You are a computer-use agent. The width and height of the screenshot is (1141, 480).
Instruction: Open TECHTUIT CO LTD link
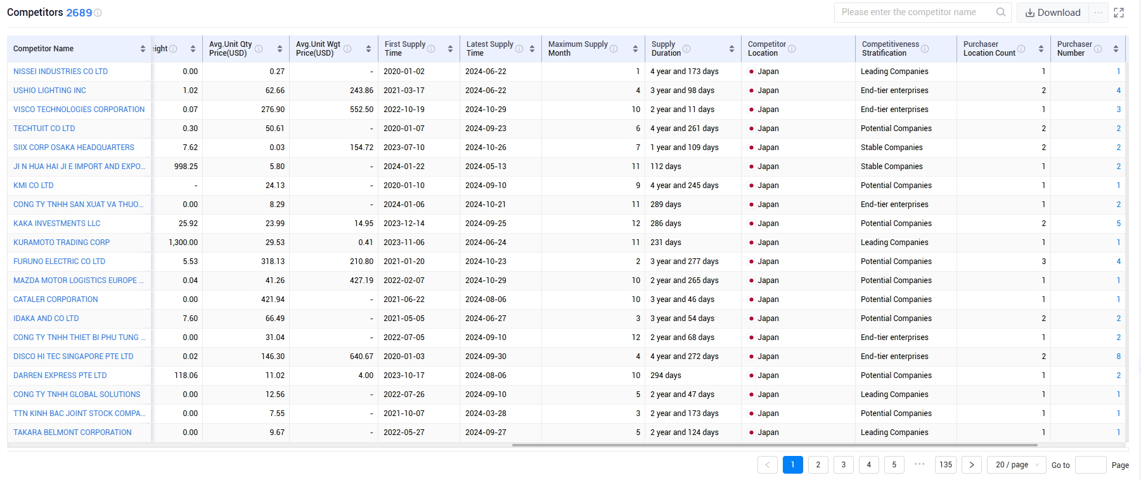(x=44, y=129)
